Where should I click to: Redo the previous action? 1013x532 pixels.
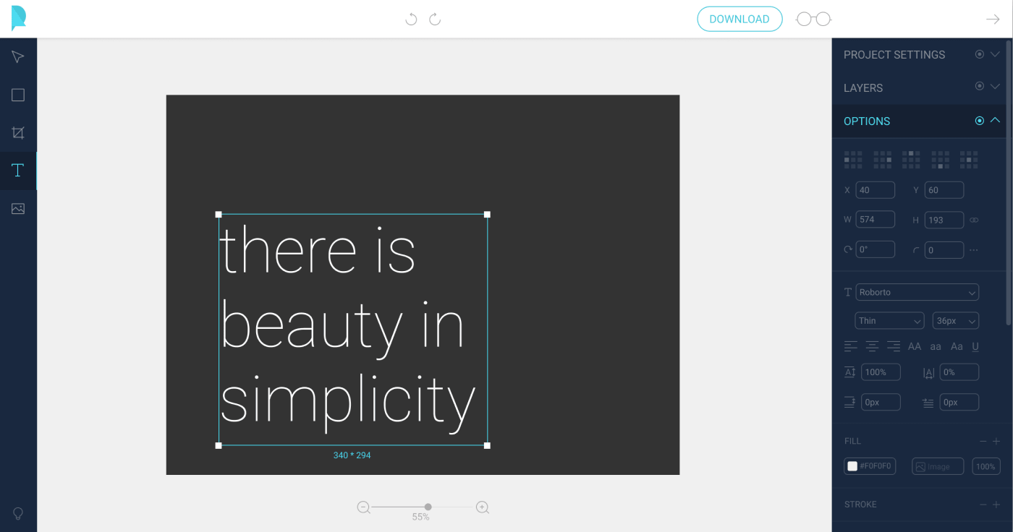click(x=435, y=19)
